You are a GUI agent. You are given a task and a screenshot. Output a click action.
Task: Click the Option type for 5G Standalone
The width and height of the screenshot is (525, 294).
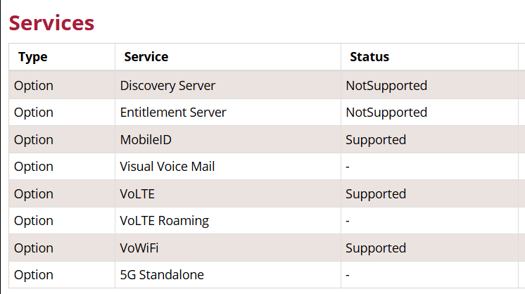click(34, 275)
